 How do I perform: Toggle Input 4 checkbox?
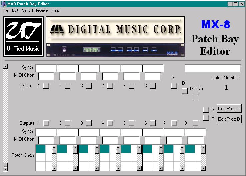pyautogui.click(x=110, y=86)
